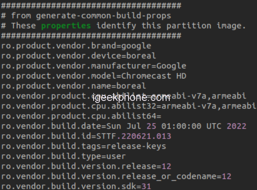
Task: Click the ro.product.vendor.name=boreal line
Action: 73,86
